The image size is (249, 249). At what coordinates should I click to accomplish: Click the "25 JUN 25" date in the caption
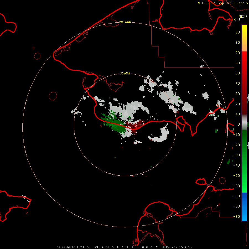click(x=167, y=247)
